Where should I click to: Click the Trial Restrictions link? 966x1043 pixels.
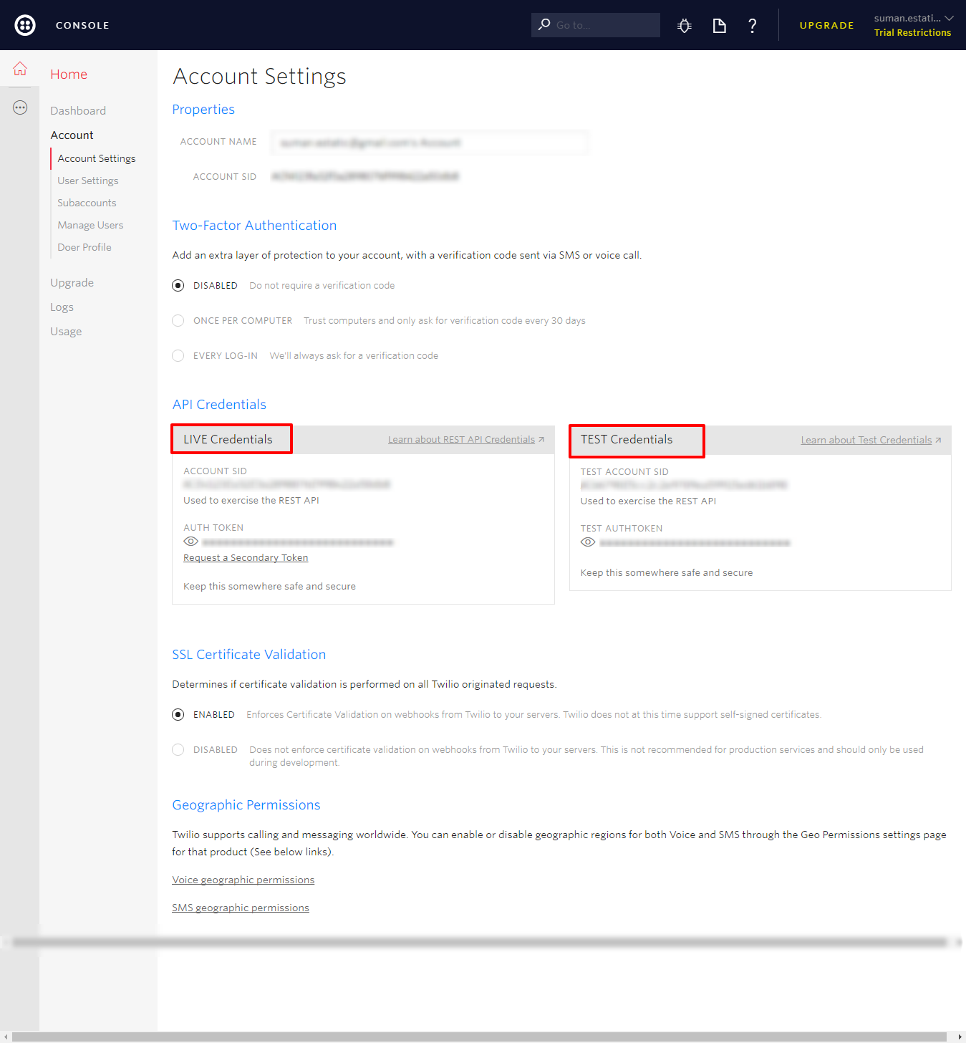[912, 32]
